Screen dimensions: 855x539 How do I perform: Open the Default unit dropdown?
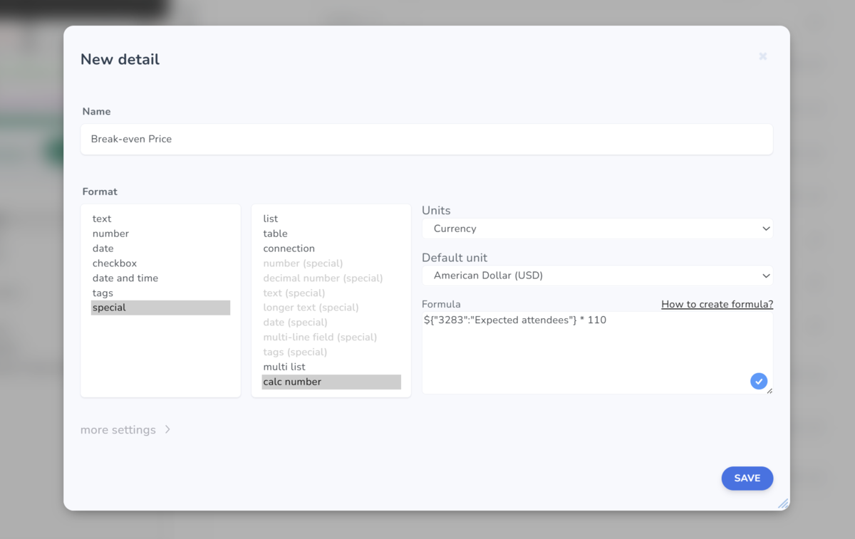(597, 275)
